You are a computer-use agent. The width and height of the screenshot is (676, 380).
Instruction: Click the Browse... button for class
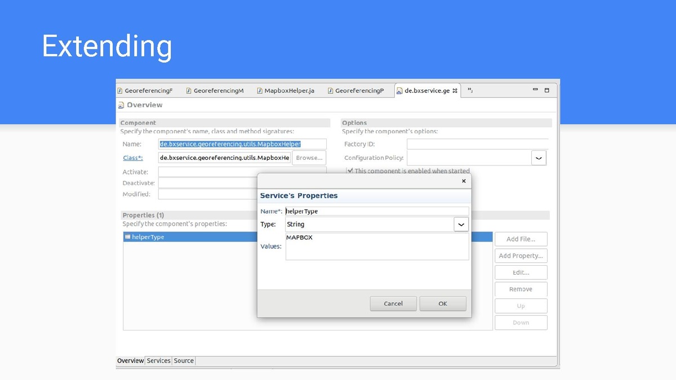pyautogui.click(x=309, y=158)
